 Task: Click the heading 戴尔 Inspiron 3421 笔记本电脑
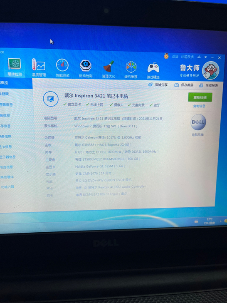tap(96, 96)
